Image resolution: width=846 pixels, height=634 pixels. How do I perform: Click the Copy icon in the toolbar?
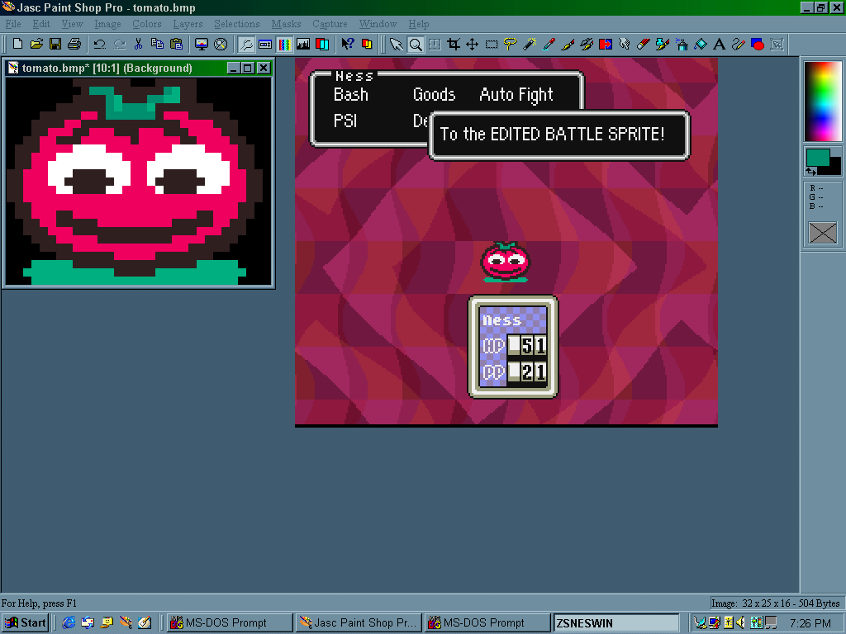click(157, 44)
